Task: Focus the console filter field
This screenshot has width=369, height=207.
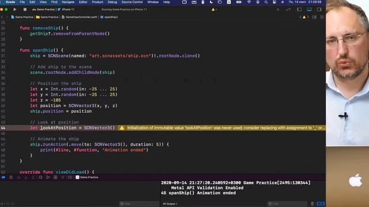Action: (287, 204)
